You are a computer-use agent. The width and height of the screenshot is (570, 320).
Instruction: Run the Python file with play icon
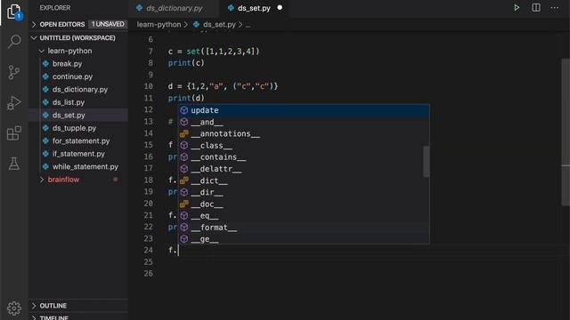[517, 8]
